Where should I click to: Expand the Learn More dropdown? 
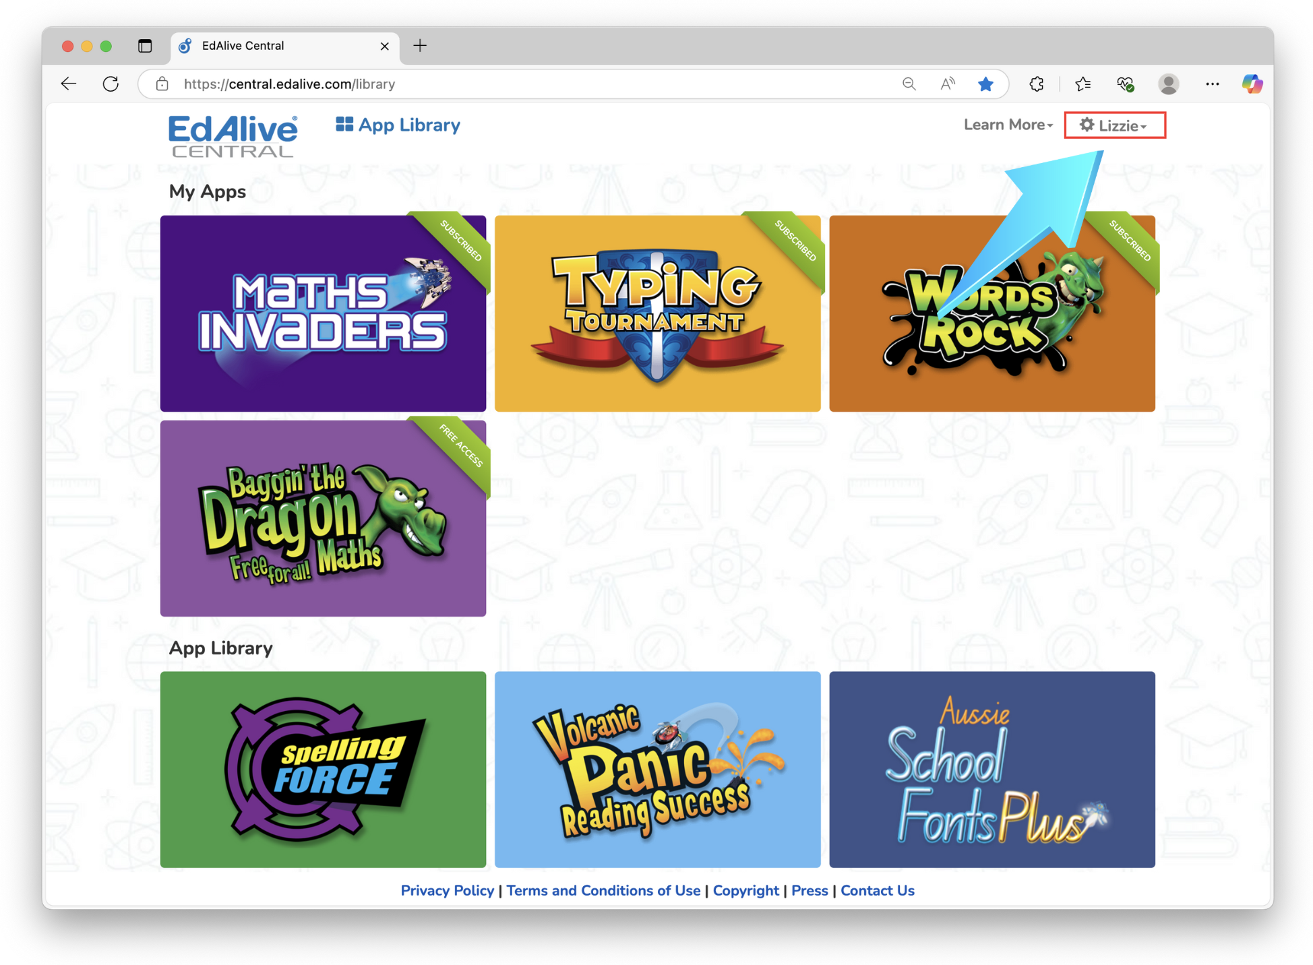1008,125
